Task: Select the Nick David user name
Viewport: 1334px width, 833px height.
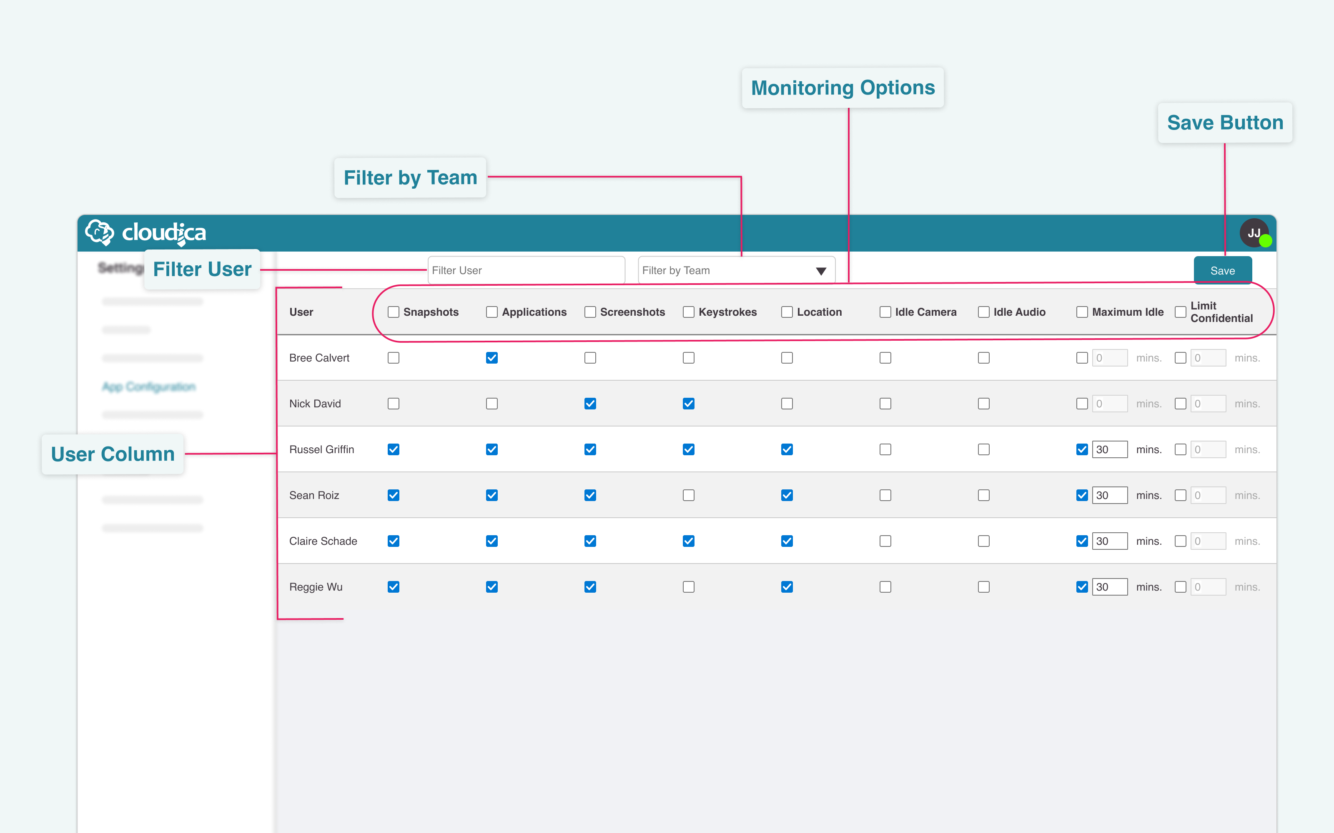Action: (315, 403)
